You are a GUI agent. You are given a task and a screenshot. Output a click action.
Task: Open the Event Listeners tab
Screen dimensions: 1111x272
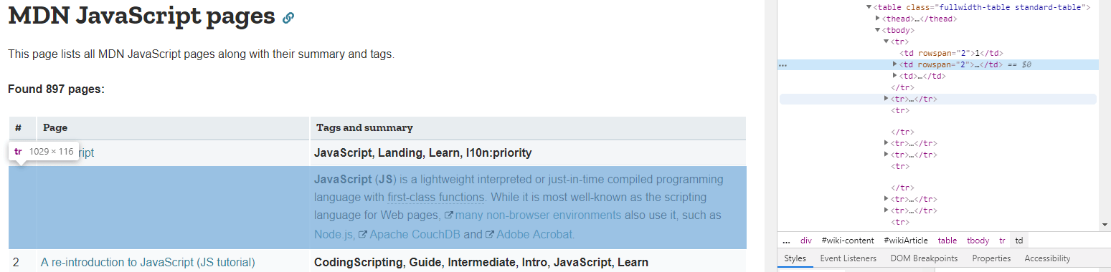848,258
